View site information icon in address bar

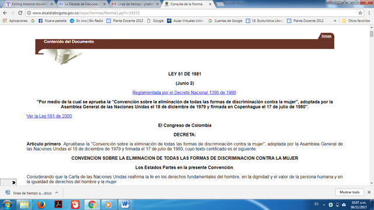tap(29, 13)
